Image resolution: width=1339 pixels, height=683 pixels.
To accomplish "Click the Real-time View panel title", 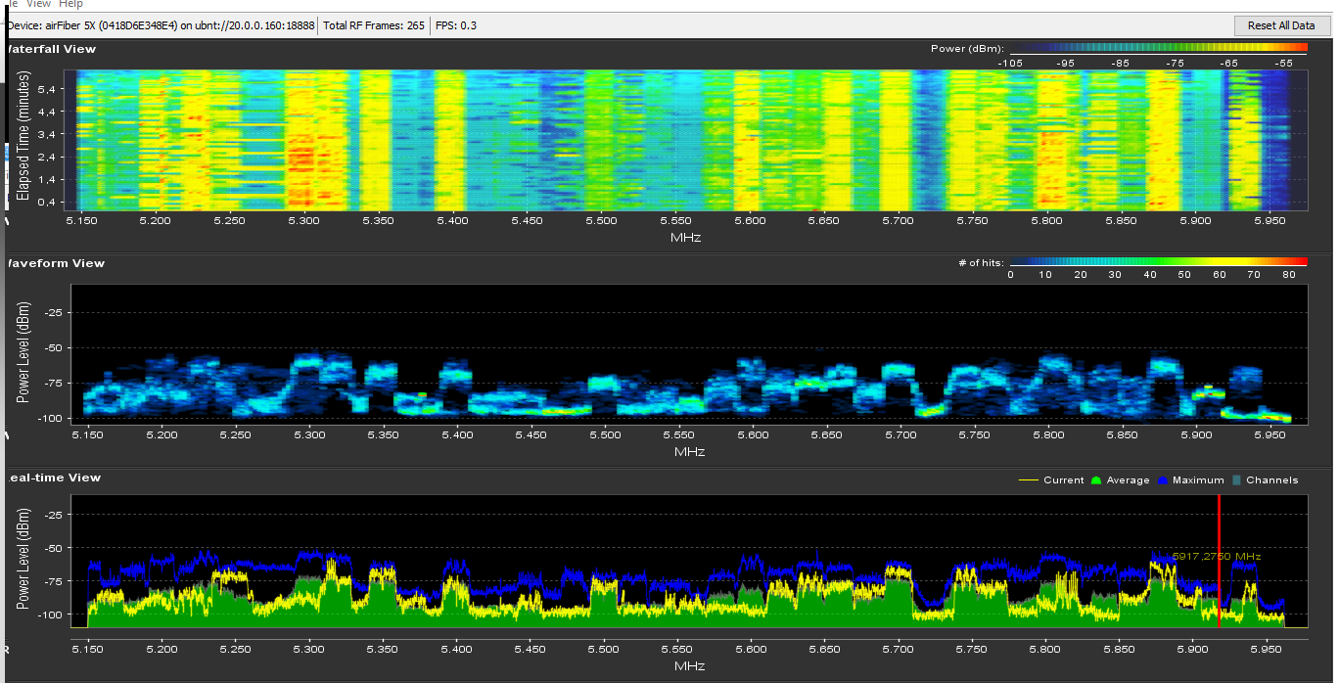I will coord(54,478).
